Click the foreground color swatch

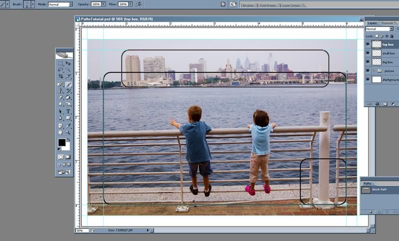pyautogui.click(x=61, y=142)
